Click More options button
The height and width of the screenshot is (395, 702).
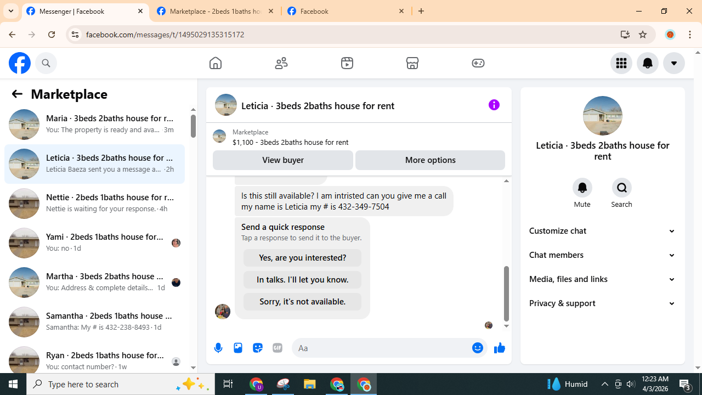click(x=430, y=160)
